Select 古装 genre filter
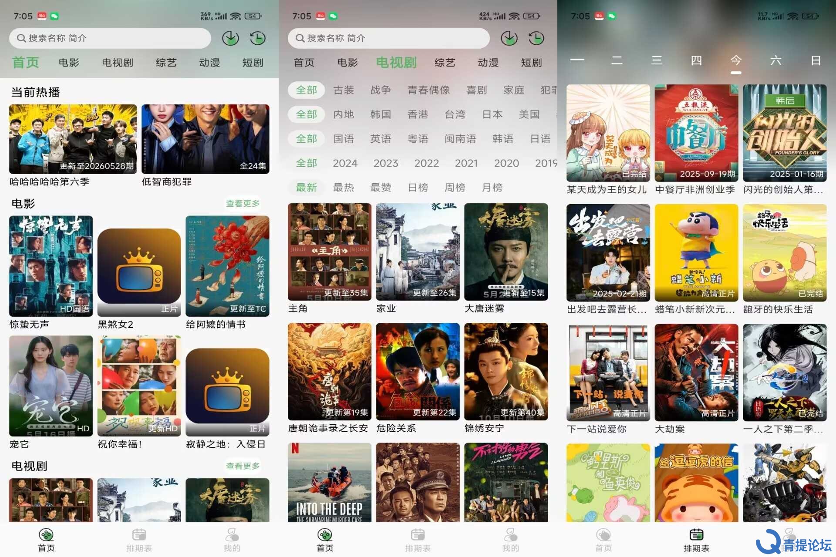The width and height of the screenshot is (836, 557). click(x=344, y=90)
